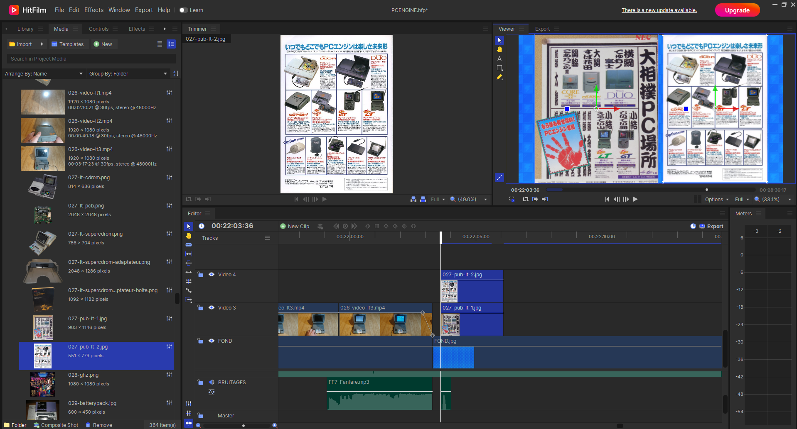Toggle the Learn switch
This screenshot has width=797, height=429.
tap(184, 10)
